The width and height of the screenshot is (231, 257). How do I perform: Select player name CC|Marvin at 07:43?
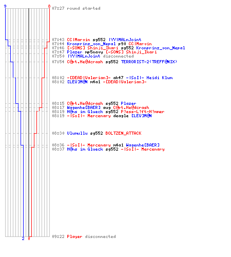(x=79, y=40)
